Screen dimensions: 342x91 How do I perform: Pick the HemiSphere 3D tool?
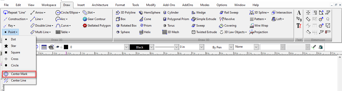coord(149,13)
